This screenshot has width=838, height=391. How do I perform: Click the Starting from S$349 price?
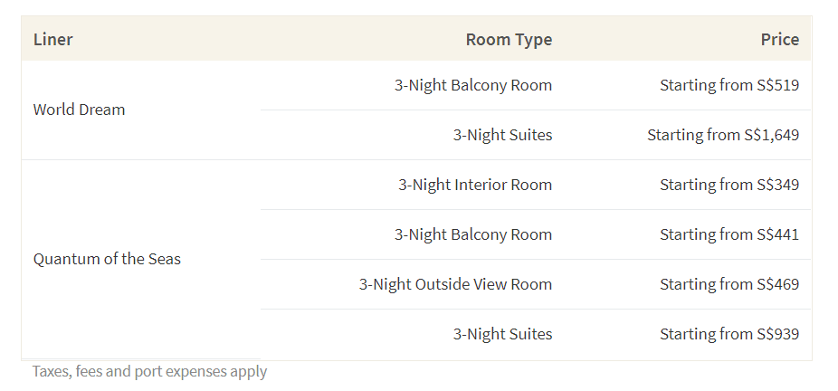(x=729, y=185)
